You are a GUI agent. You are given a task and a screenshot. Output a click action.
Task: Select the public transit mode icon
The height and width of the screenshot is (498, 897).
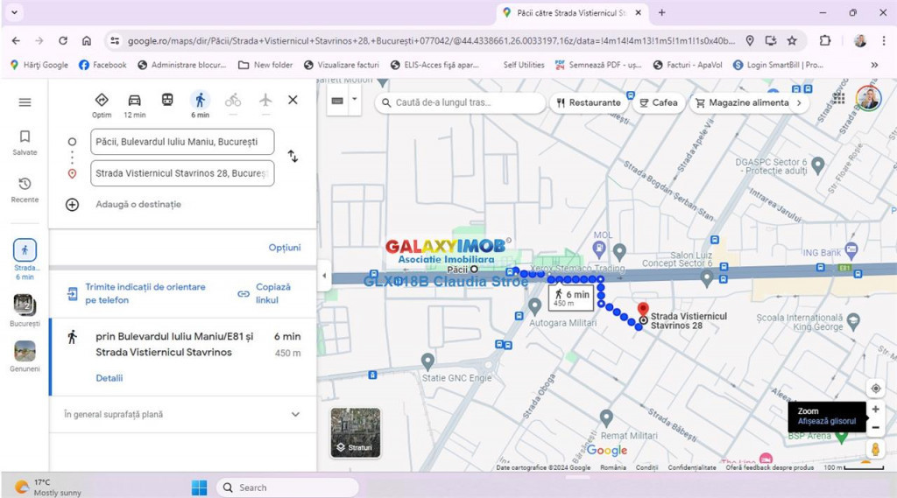coord(166,101)
